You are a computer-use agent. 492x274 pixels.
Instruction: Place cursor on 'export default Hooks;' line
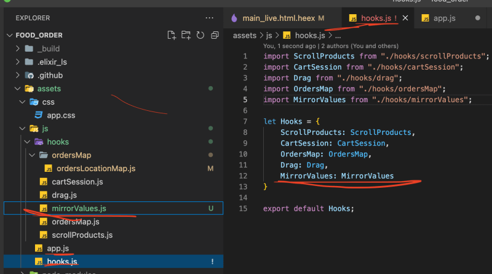pyautogui.click(x=309, y=209)
